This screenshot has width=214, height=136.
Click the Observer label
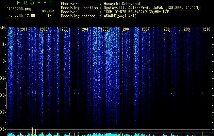coord(69,4)
